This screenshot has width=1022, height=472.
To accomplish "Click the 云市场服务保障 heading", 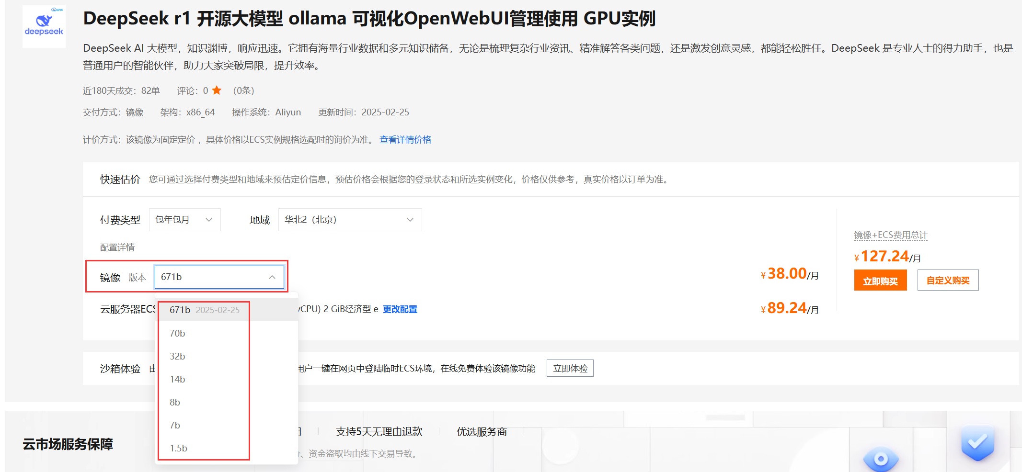I will pos(68,444).
